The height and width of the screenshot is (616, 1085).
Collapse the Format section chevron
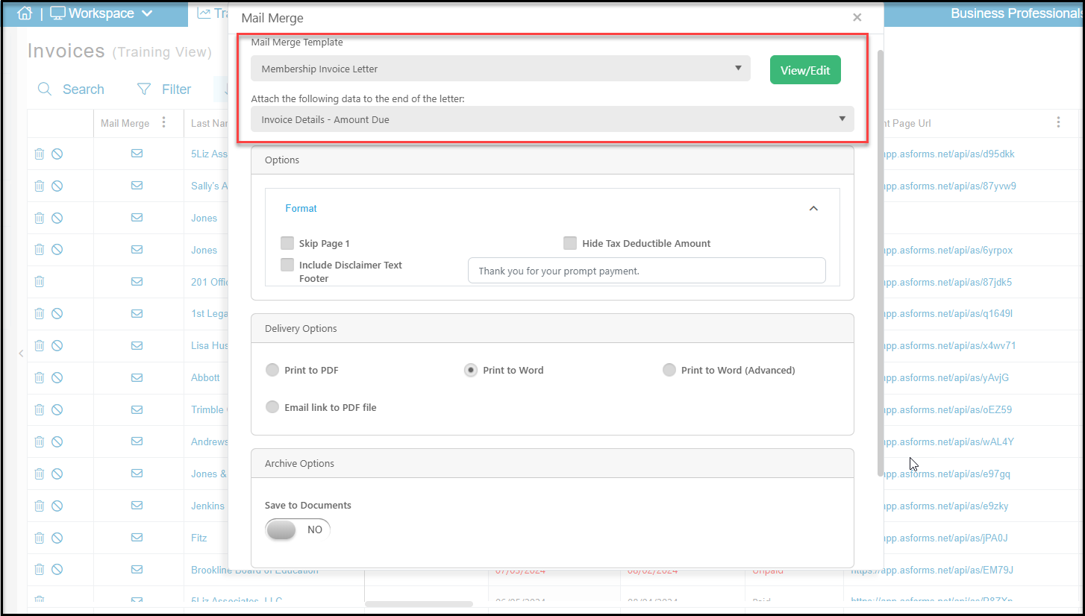(813, 209)
